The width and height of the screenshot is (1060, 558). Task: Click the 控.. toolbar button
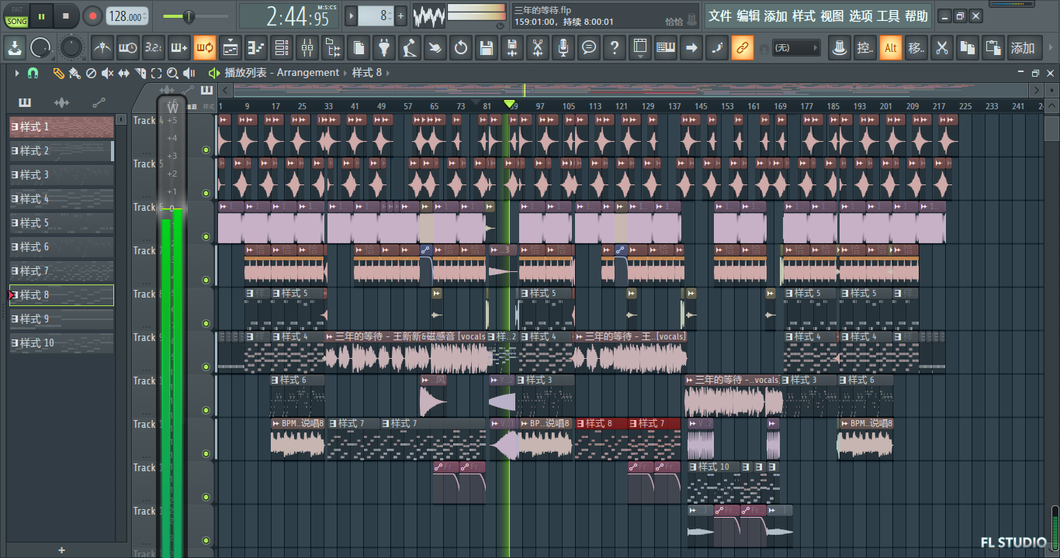pos(864,48)
